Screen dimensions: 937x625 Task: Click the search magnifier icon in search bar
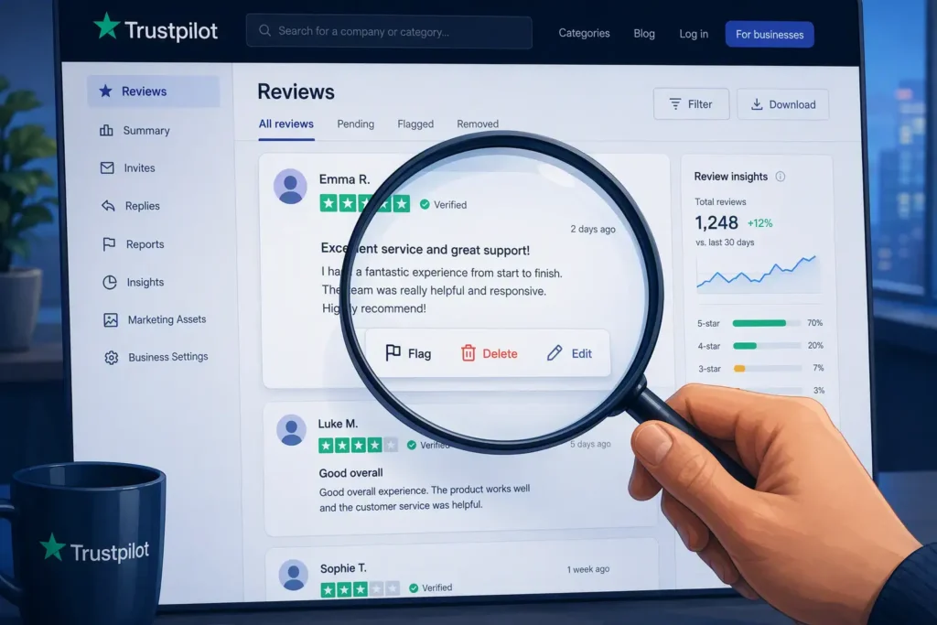(264, 30)
